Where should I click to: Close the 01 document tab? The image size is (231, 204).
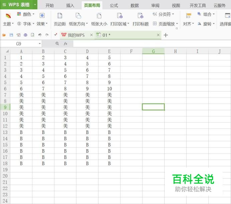(x=158, y=35)
